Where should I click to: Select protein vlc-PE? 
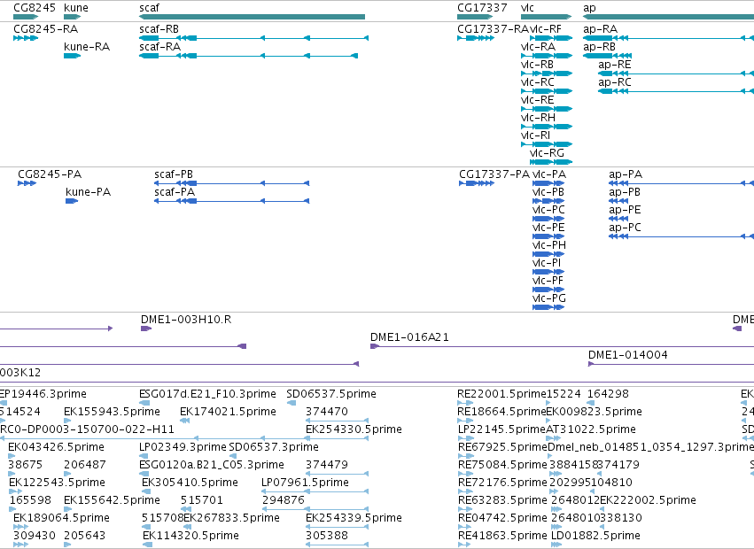click(x=548, y=236)
